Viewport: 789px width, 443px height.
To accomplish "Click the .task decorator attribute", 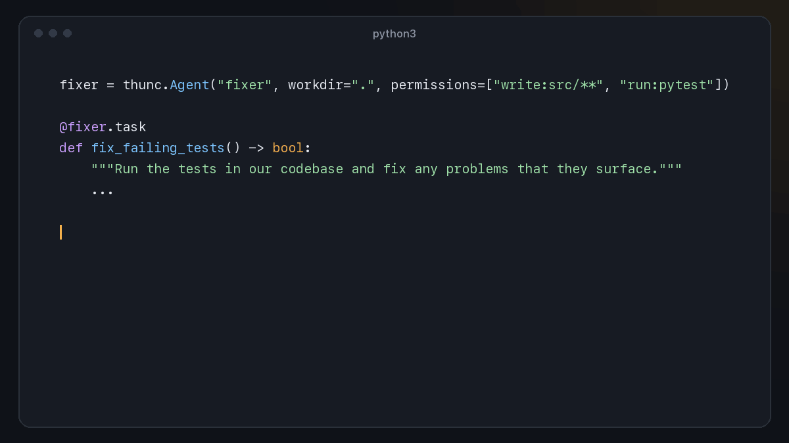I will point(126,127).
